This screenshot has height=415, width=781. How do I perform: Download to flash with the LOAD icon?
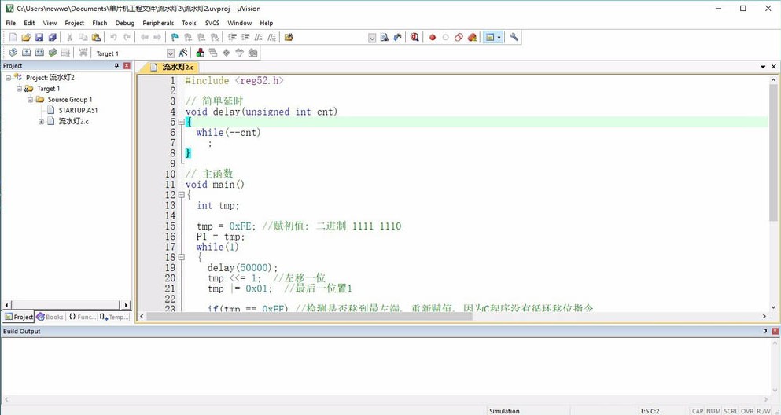click(83, 53)
